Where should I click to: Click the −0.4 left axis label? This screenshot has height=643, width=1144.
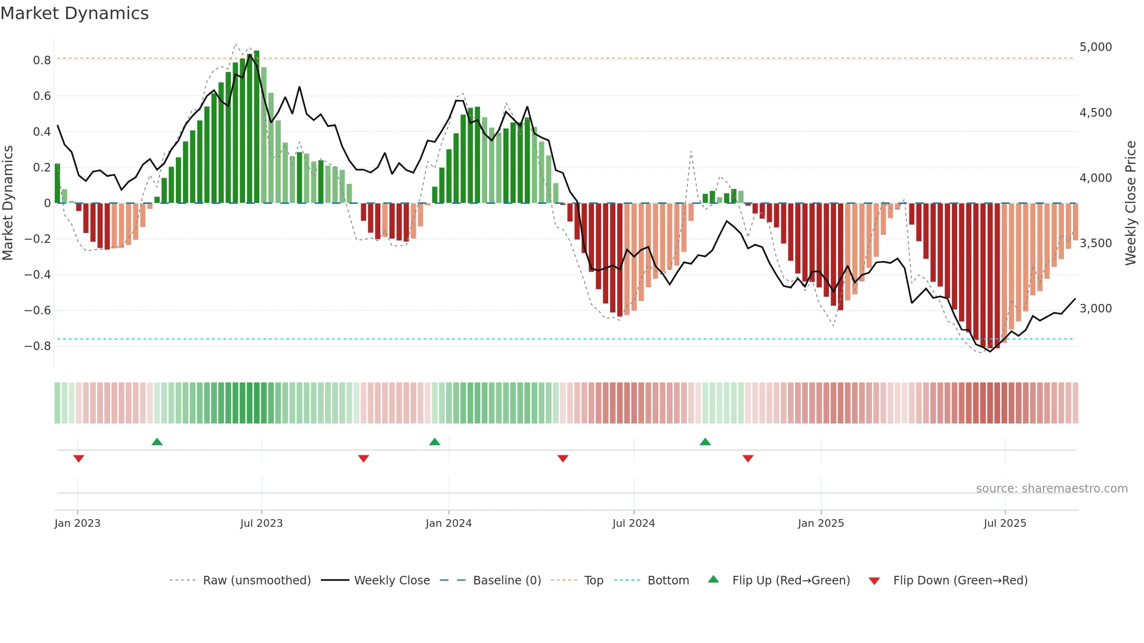(x=38, y=274)
